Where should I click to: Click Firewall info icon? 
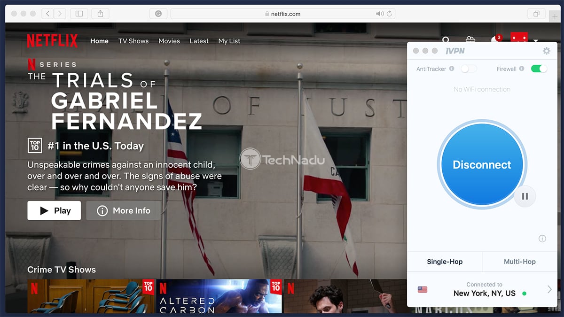point(521,69)
